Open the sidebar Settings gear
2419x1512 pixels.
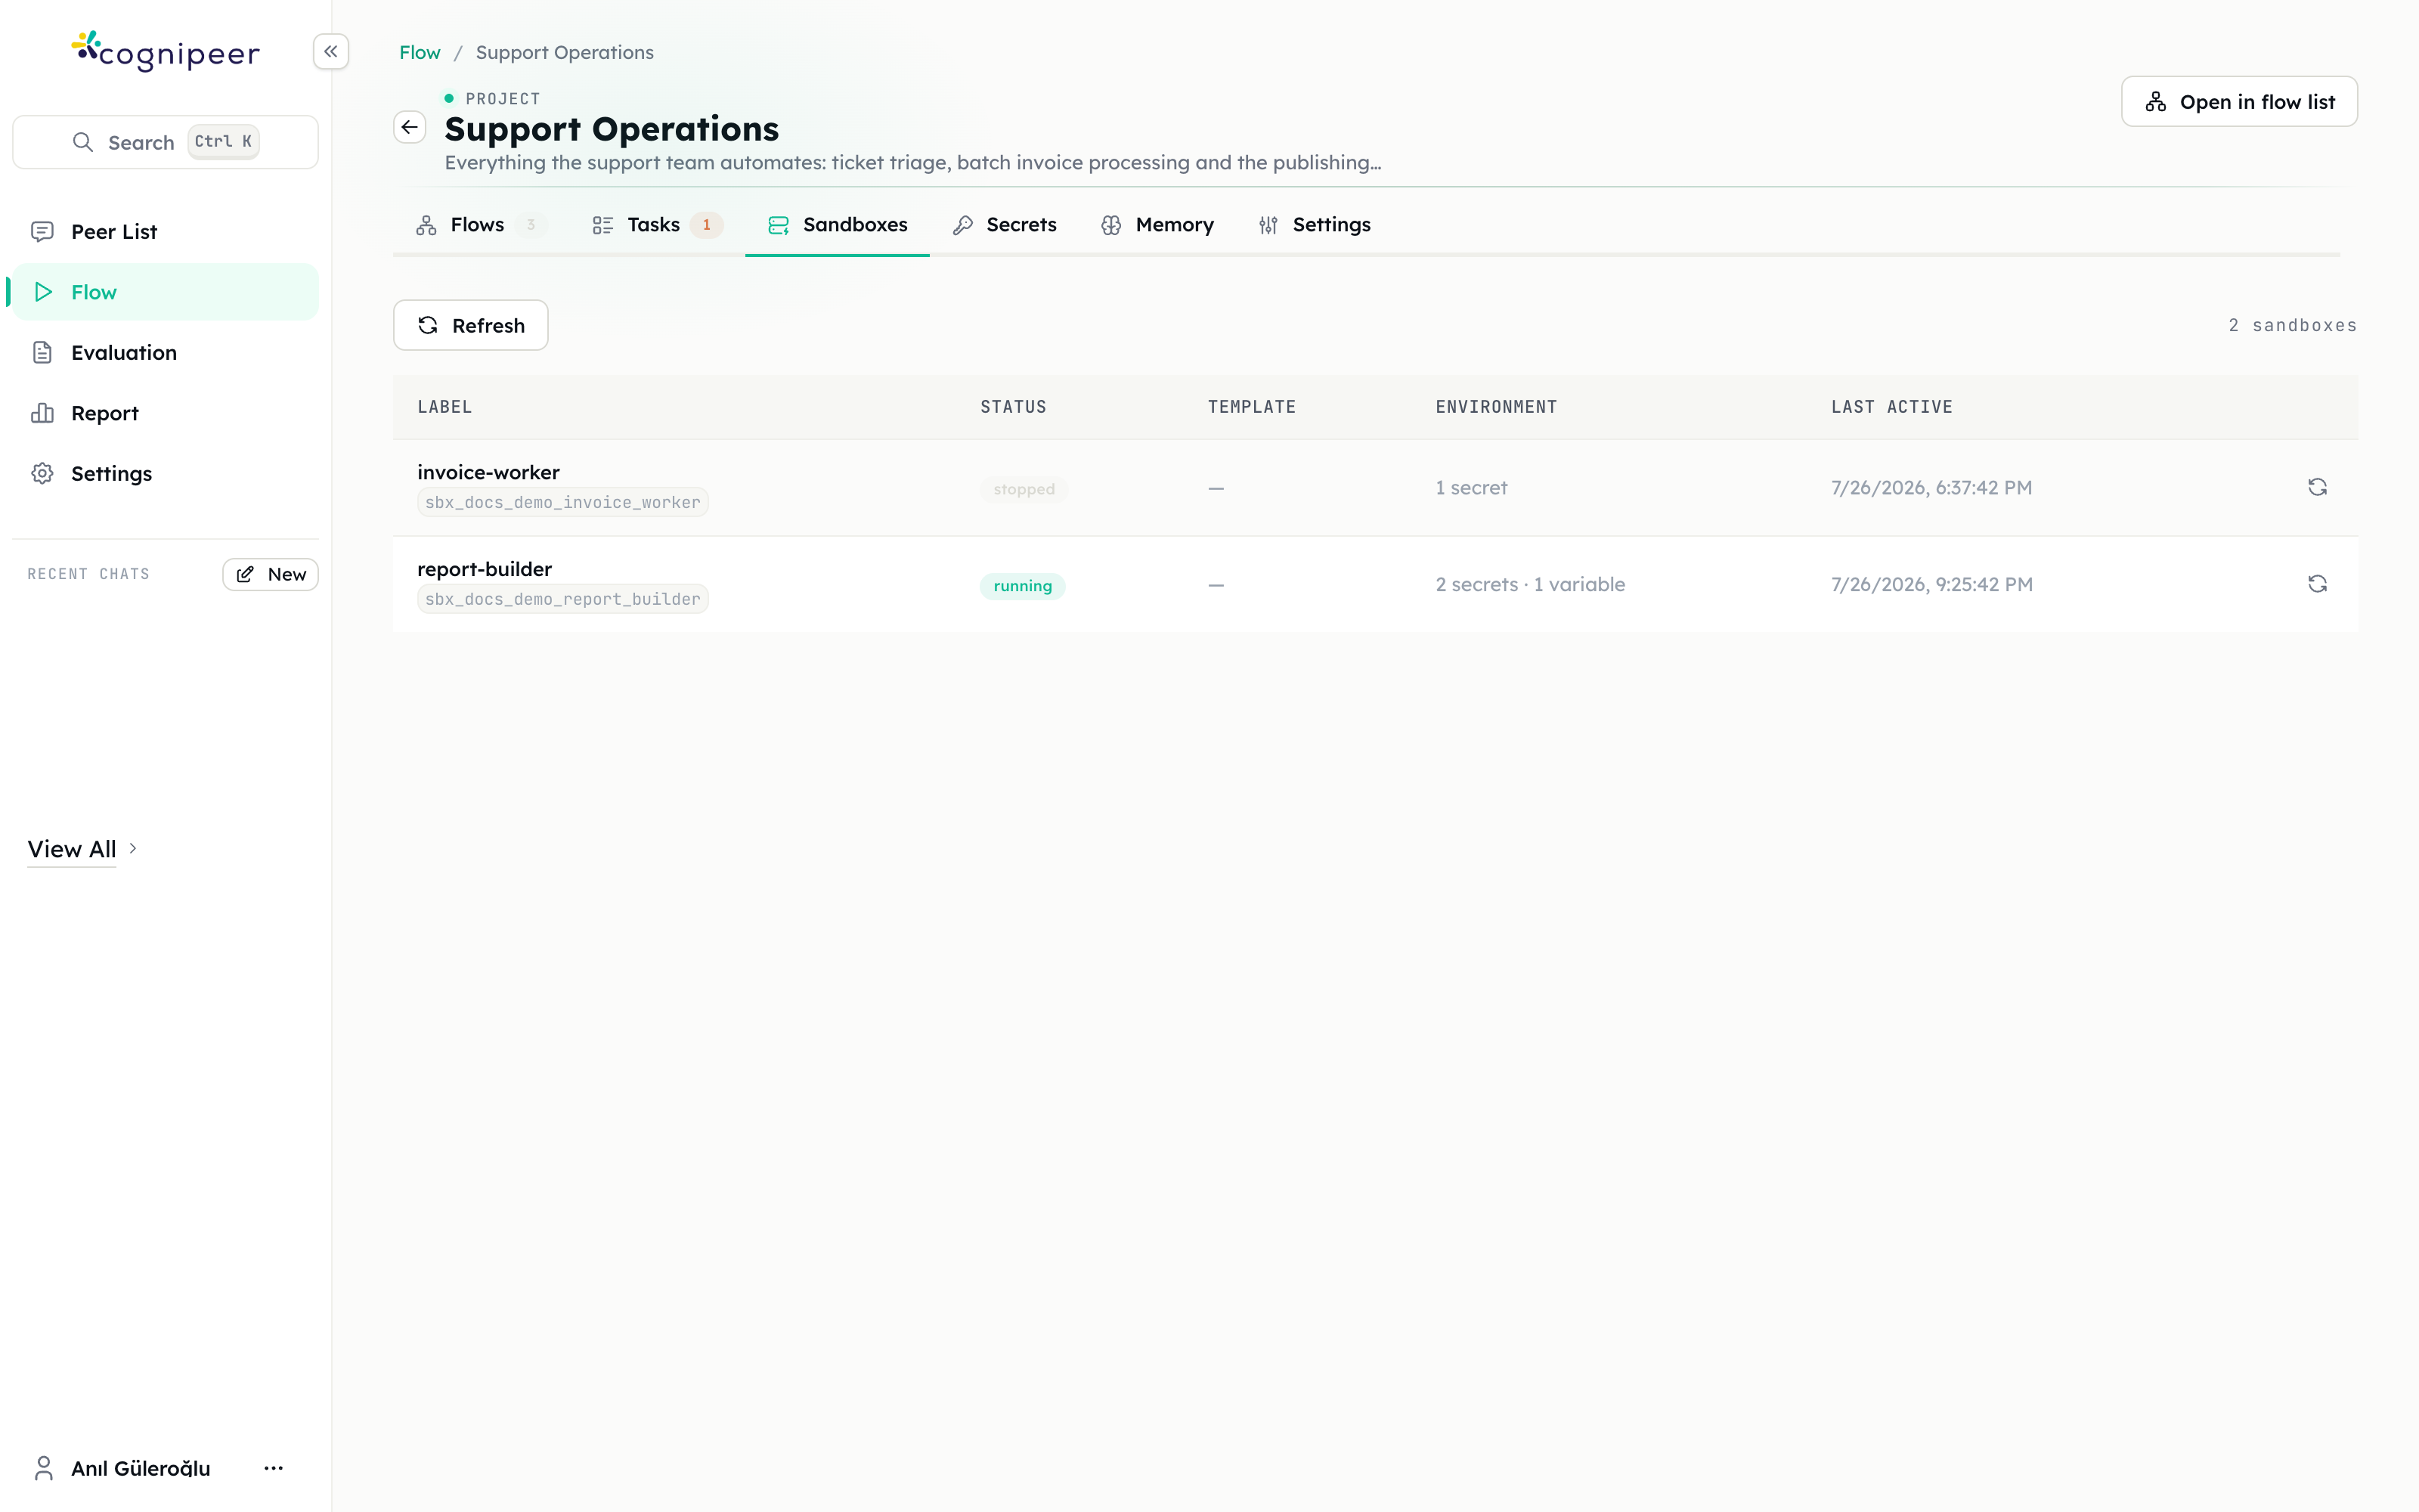pos(42,474)
